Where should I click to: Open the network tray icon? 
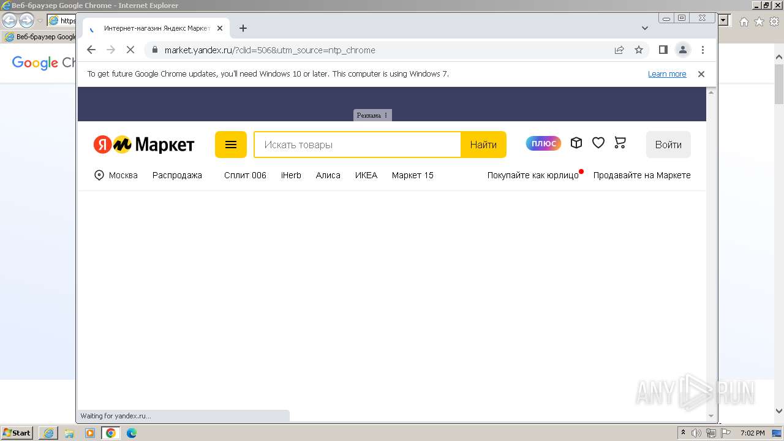point(711,433)
